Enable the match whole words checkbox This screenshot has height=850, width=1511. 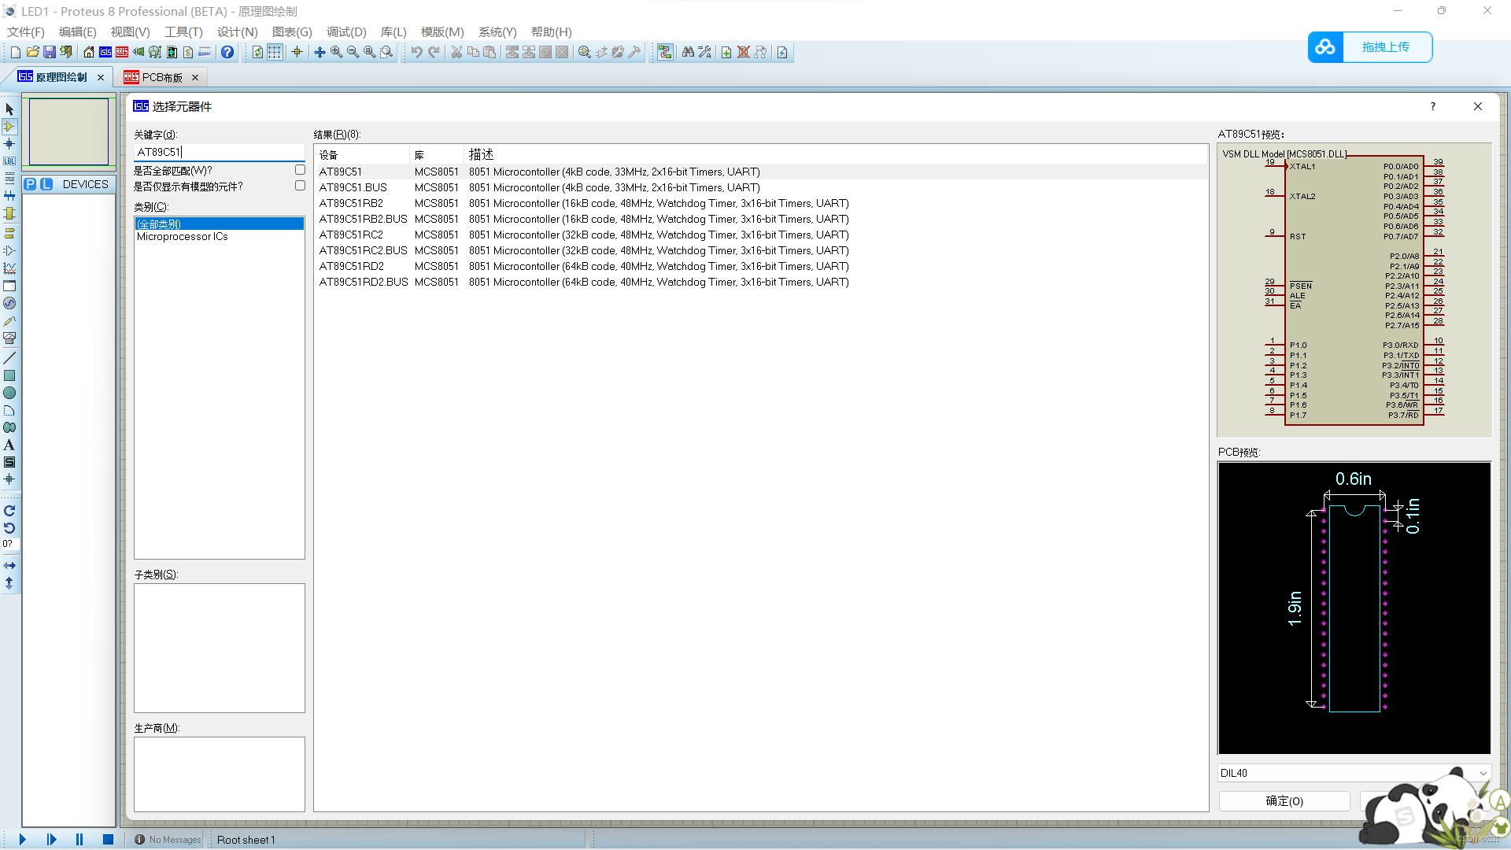click(x=300, y=170)
